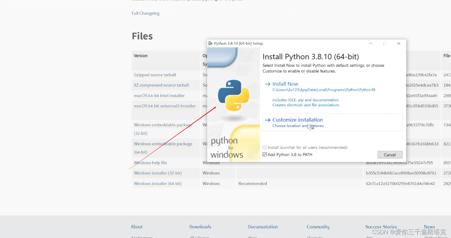This screenshot has width=451, height=238.
Task: Click the arrow icon beside Customize installation
Action: coord(268,120)
